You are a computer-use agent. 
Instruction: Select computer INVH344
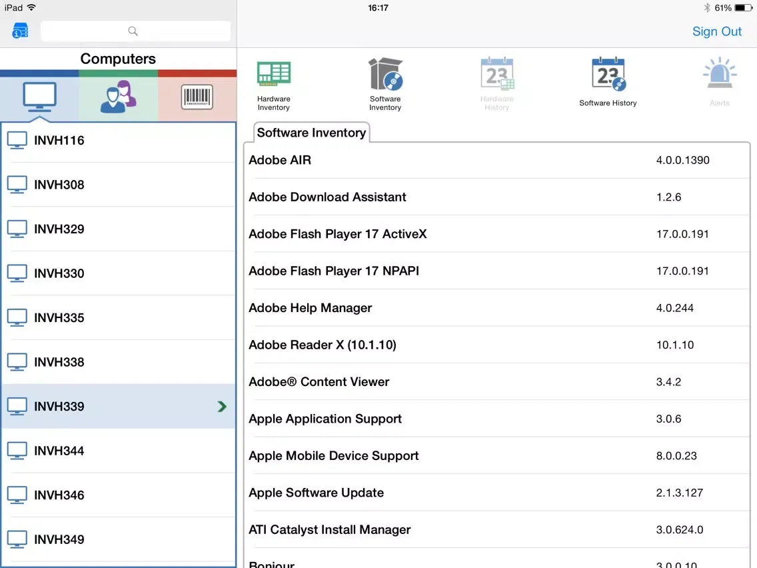click(119, 451)
